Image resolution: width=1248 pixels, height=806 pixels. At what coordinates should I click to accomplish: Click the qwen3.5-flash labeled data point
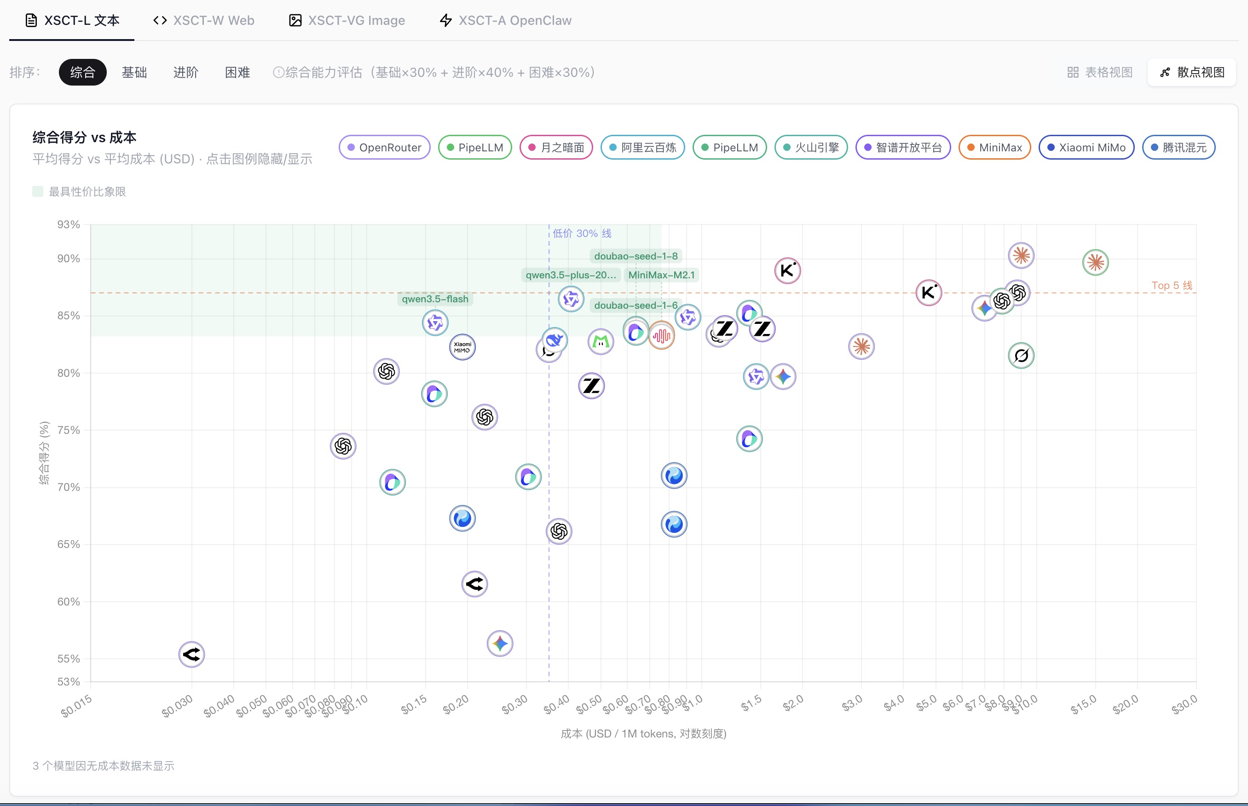[435, 323]
